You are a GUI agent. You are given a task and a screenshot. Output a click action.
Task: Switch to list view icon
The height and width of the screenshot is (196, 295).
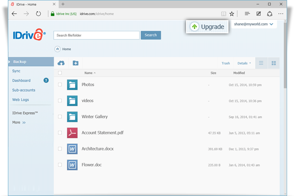261,63
